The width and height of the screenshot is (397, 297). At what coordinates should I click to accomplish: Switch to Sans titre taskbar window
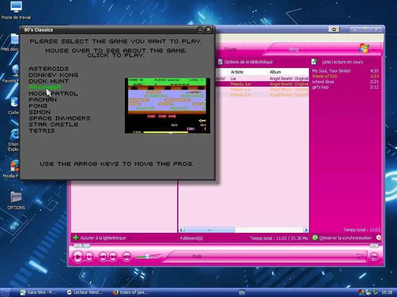tap(40, 292)
